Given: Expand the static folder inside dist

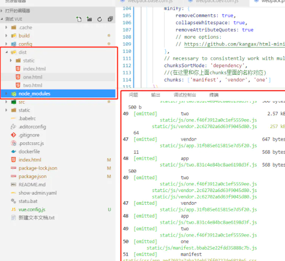Looking at the screenshot, I should [11, 61].
